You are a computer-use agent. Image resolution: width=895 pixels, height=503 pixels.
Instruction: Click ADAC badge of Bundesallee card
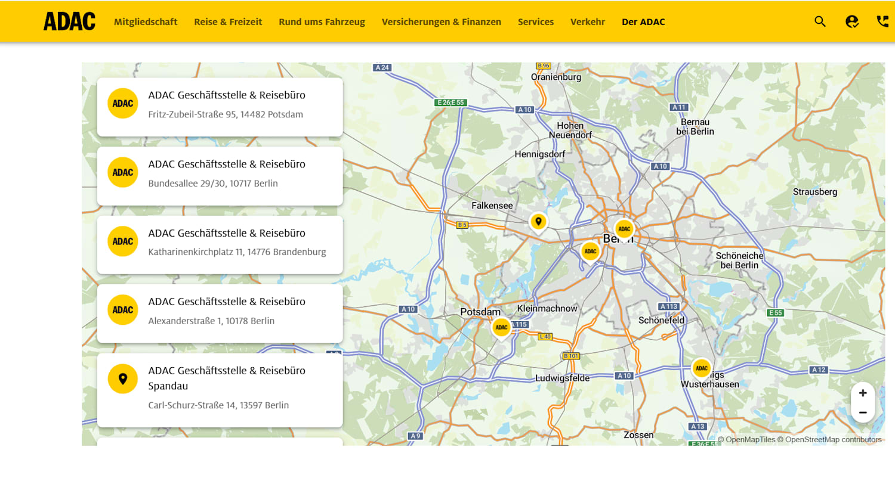[x=123, y=173]
